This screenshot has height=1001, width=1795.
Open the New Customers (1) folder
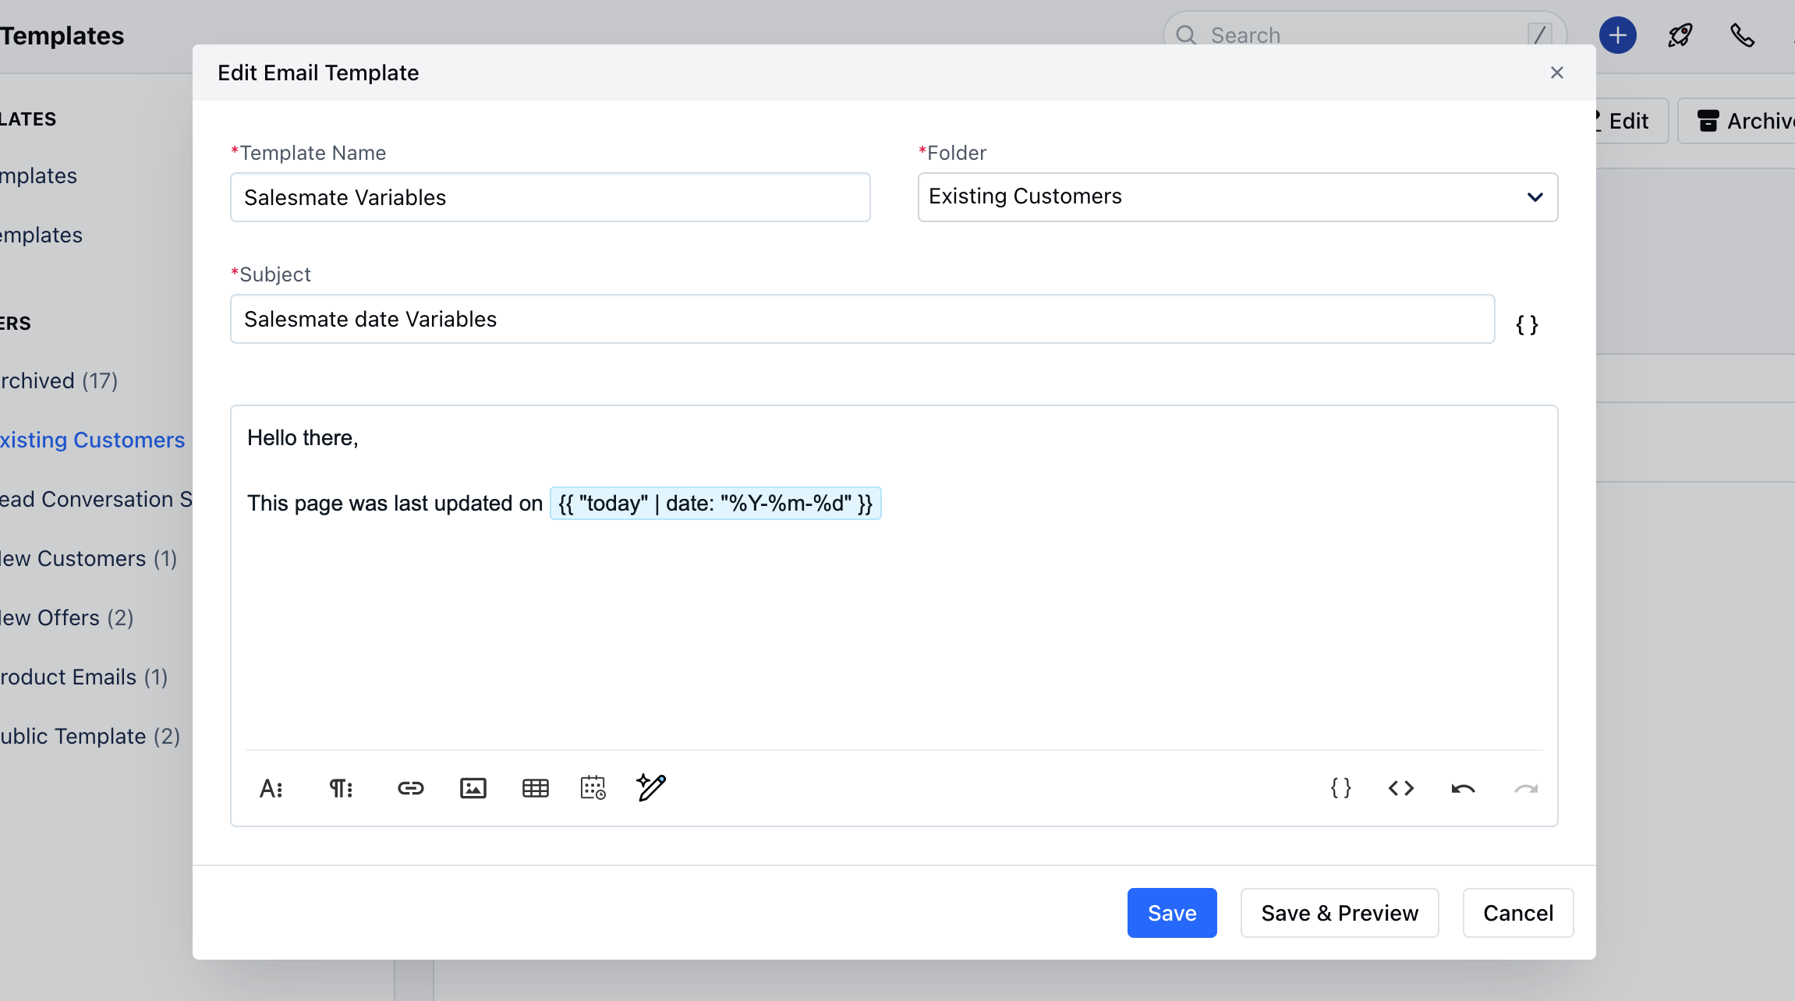pyautogui.click(x=89, y=558)
